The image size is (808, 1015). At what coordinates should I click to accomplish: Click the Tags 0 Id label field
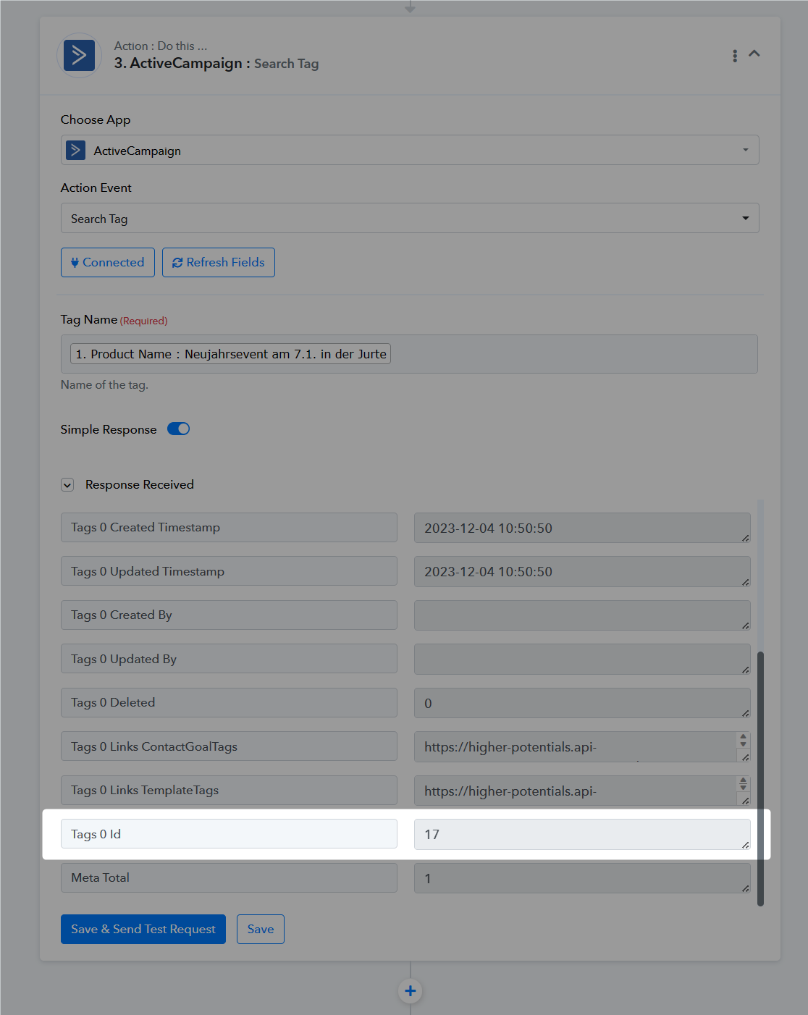tap(229, 834)
